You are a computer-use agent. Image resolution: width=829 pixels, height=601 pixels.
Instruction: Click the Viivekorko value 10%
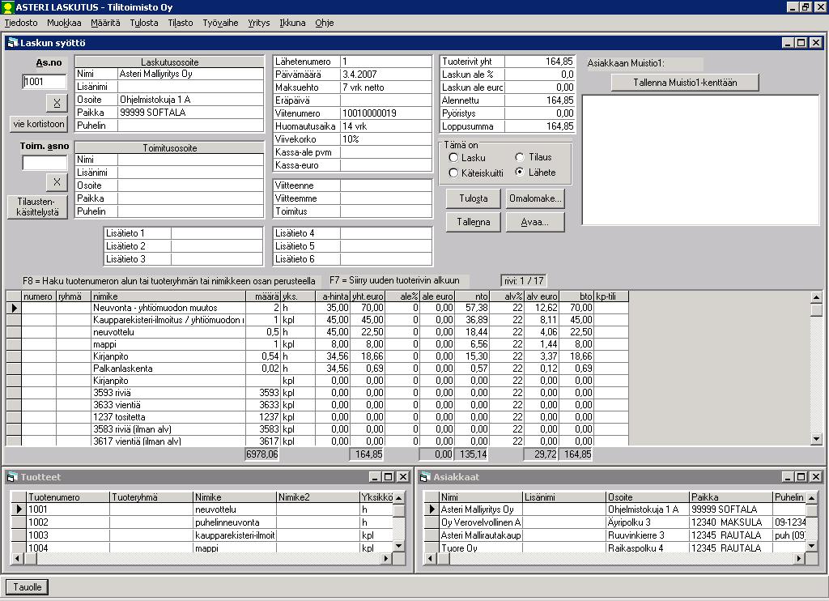pyautogui.click(x=386, y=139)
